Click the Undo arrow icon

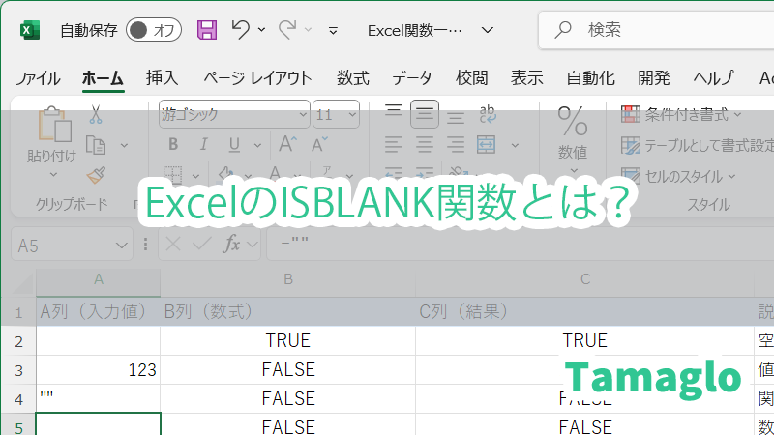(241, 30)
